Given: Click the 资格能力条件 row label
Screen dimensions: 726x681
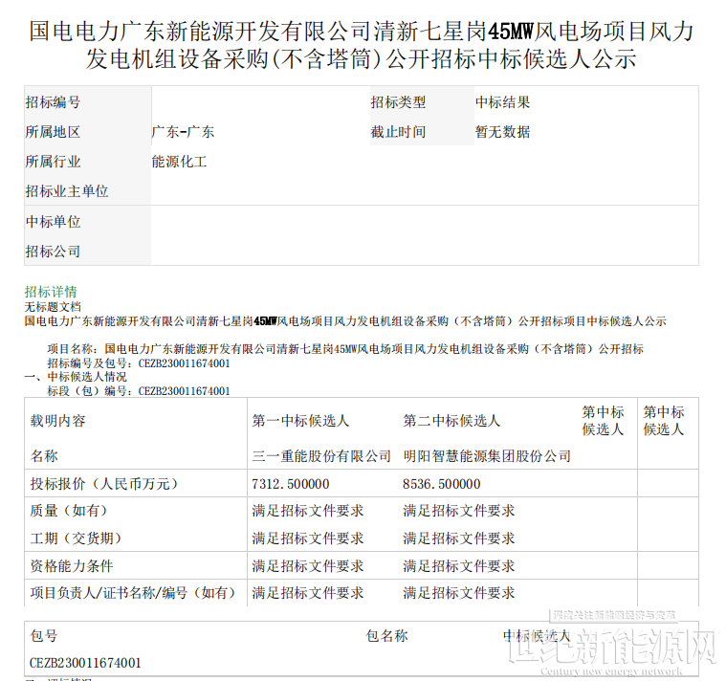Looking at the screenshot, I should 72,565.
